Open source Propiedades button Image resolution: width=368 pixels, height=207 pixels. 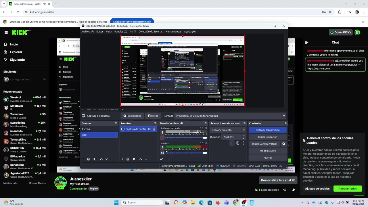[x=132, y=116]
